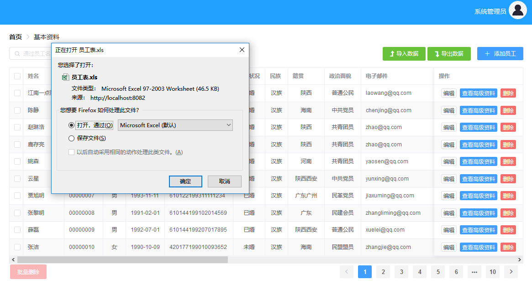Check the row checkbox for 张洁

[x=17, y=247]
